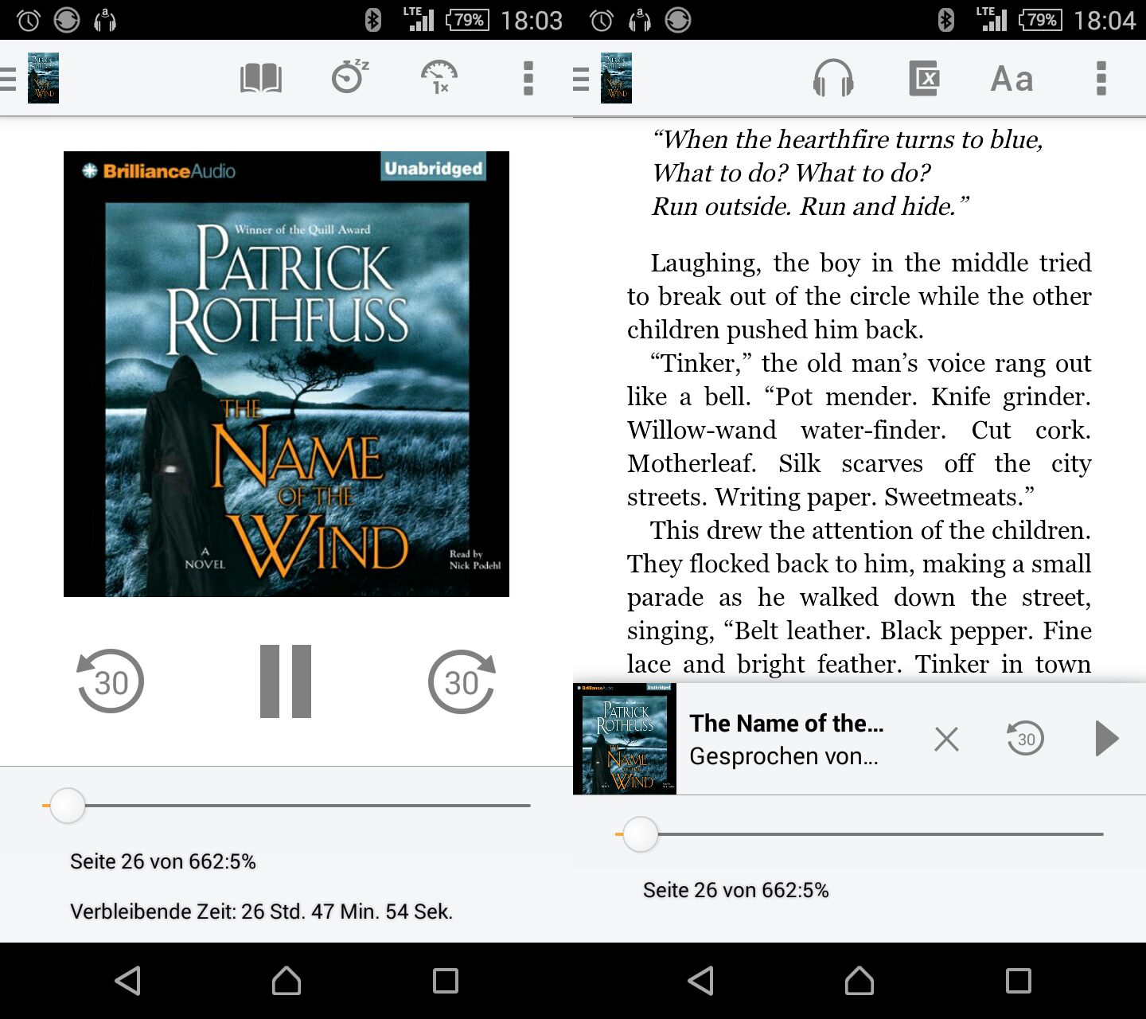Click the audio player progress slider knob
The image size is (1146, 1019).
pyautogui.click(x=68, y=806)
